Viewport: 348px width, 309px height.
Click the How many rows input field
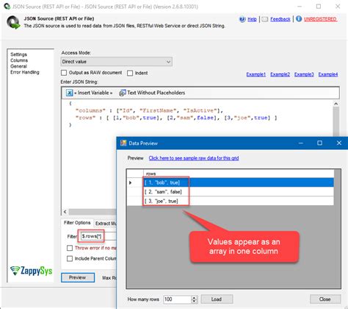click(x=177, y=299)
